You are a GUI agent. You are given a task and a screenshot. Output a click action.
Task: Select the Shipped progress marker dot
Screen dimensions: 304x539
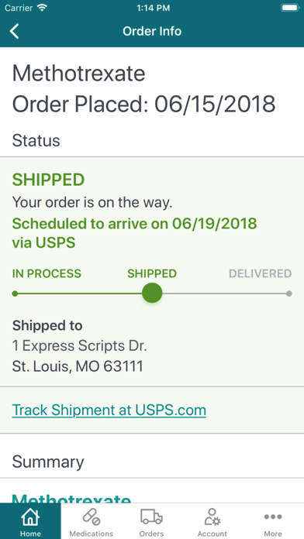(152, 294)
